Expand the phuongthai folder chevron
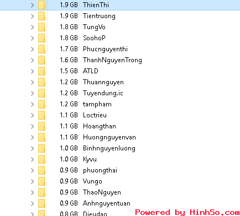 pyautogui.click(x=33, y=170)
